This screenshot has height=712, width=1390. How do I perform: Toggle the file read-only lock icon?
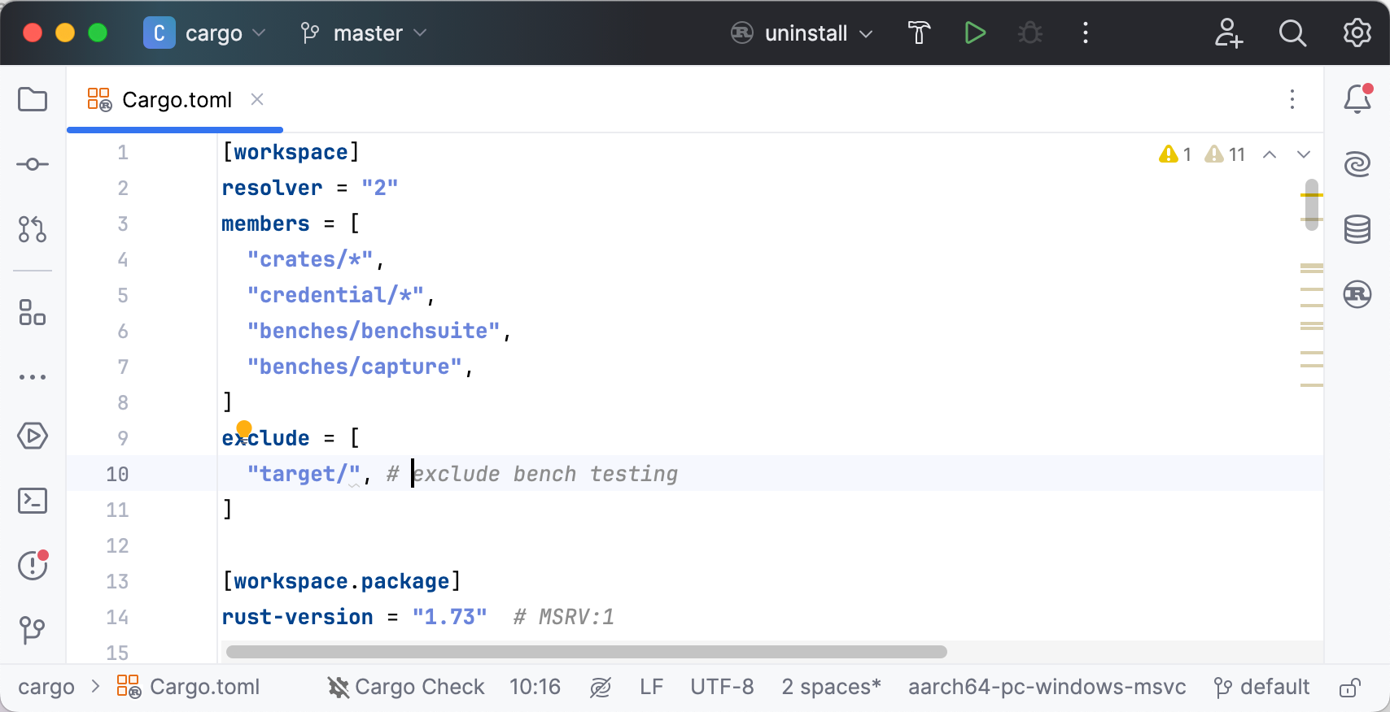[1349, 688]
